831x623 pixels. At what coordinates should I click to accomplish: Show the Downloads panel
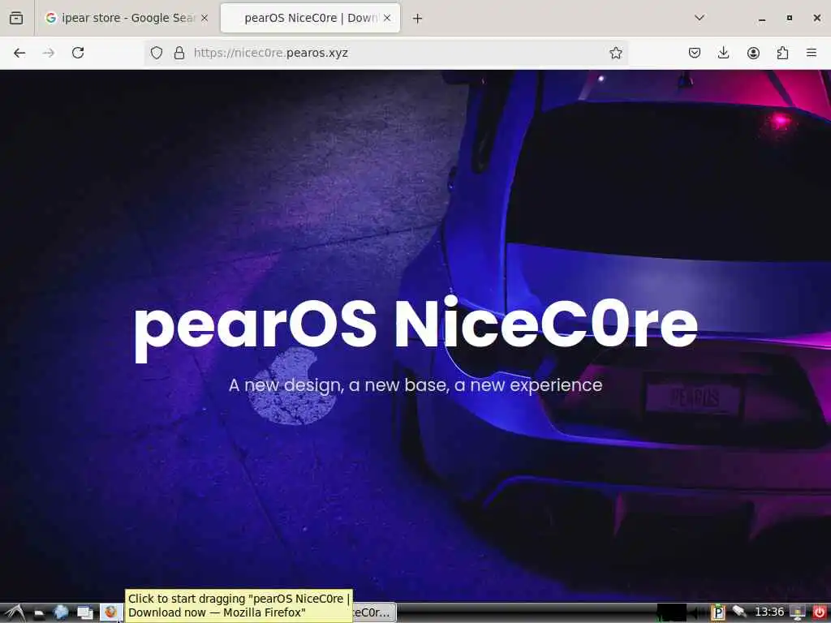pyautogui.click(x=723, y=53)
